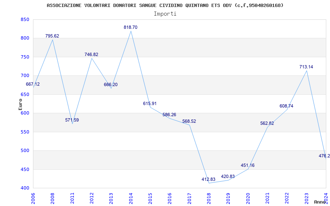Select the 666.20 data label
The width and height of the screenshot is (330, 206).
[x=111, y=85]
